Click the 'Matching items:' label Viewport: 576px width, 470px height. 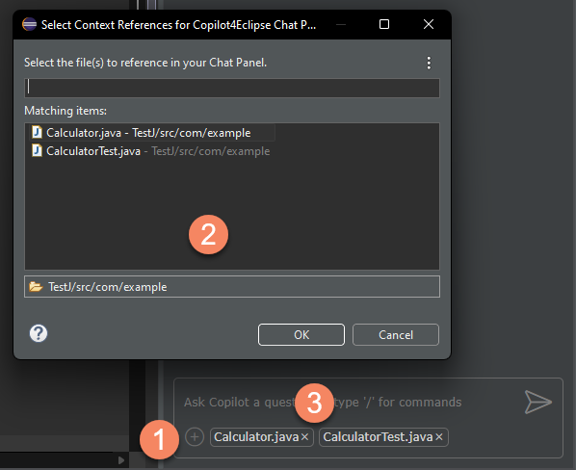pos(65,111)
